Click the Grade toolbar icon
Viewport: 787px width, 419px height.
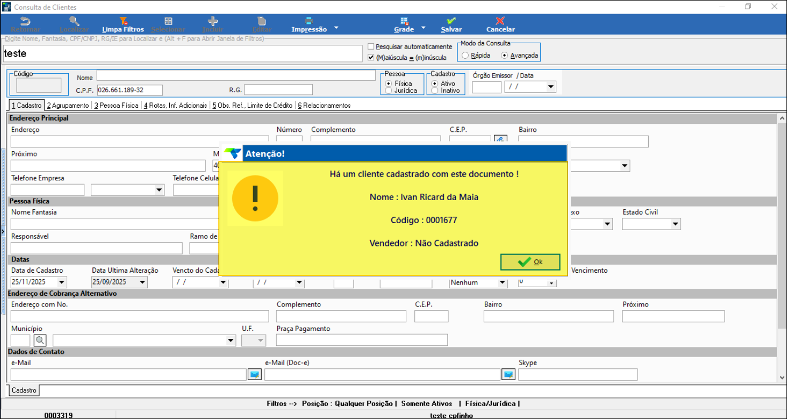point(404,21)
